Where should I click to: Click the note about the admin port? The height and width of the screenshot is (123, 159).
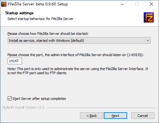click(x=78, y=71)
